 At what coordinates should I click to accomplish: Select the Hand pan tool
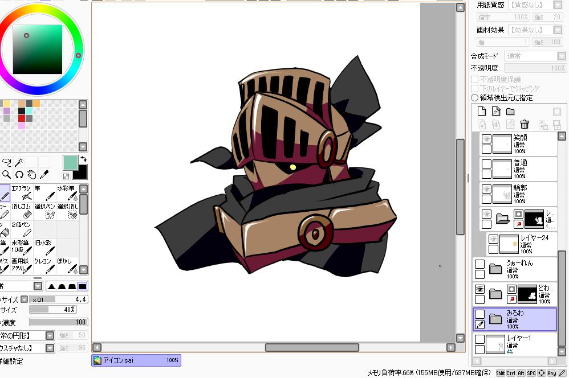coord(31,175)
